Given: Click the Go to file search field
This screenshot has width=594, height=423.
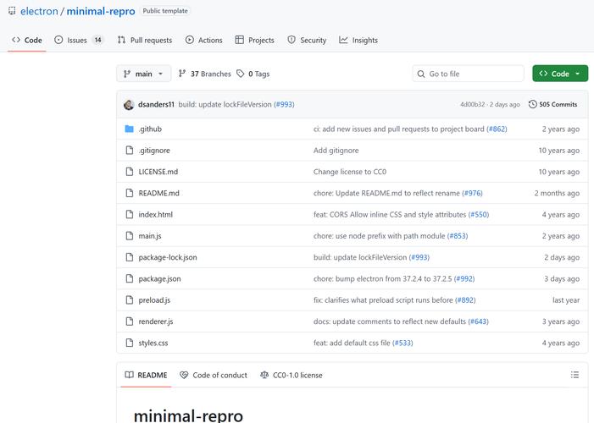Looking at the screenshot, I should [x=469, y=74].
